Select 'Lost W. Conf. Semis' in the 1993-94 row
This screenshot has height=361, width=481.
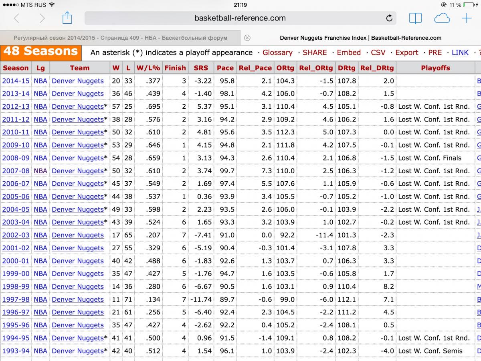430,351
